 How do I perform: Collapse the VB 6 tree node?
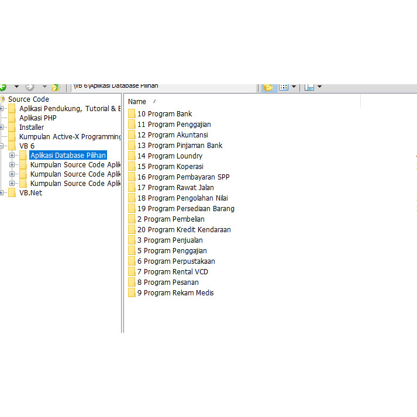tap(2, 146)
